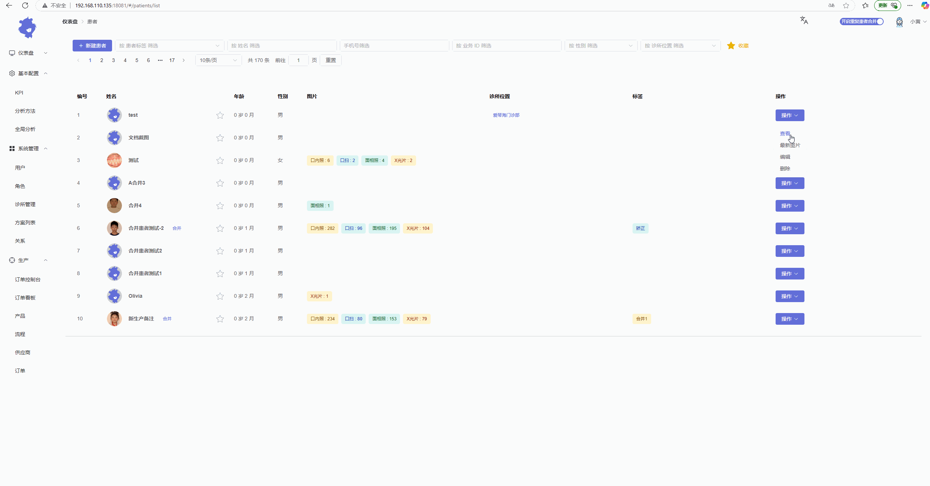This screenshot has height=486, width=930.
Task: Open avatar of 合并4 patient
Action: (x=114, y=205)
